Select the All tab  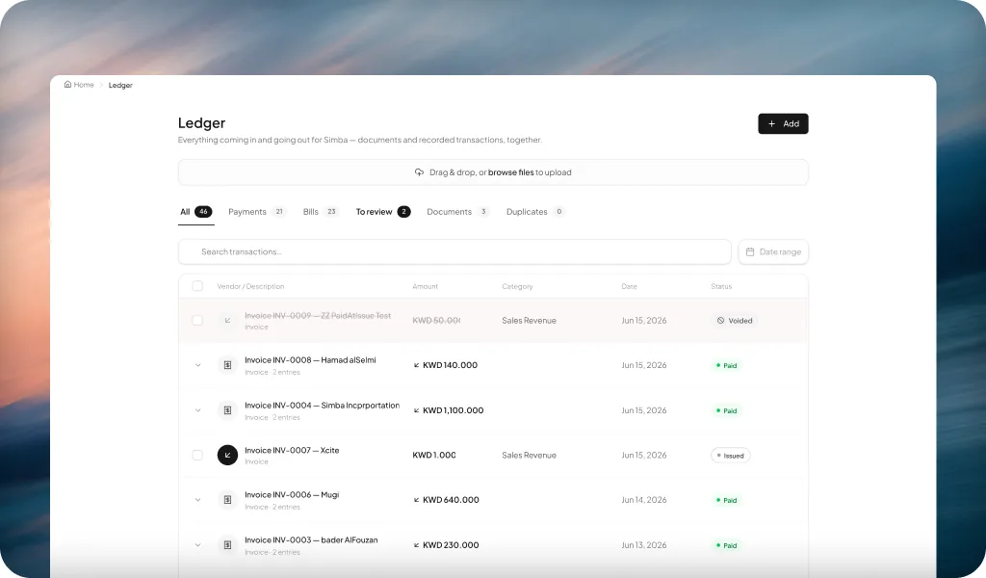coord(196,212)
